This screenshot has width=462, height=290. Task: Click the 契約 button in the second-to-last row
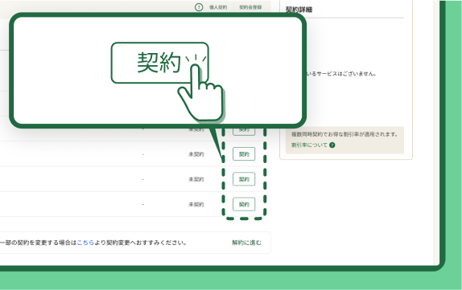tap(244, 179)
